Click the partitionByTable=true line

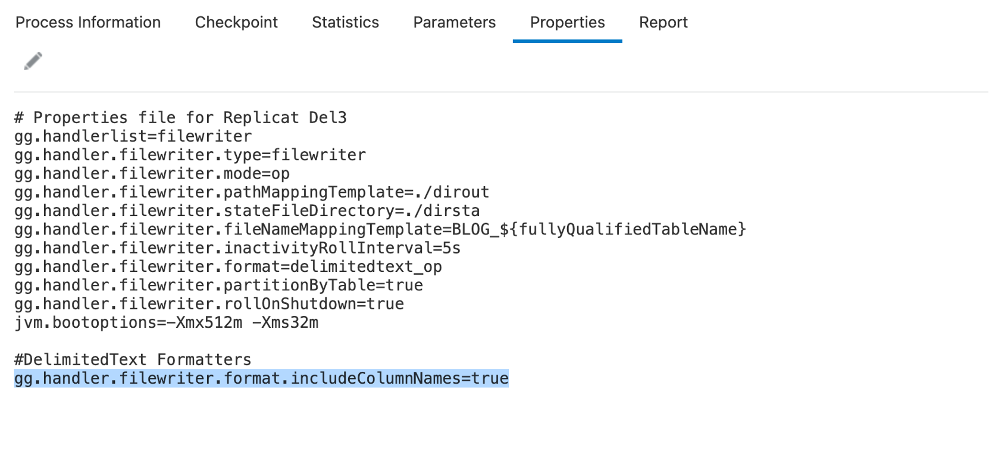[x=218, y=286]
